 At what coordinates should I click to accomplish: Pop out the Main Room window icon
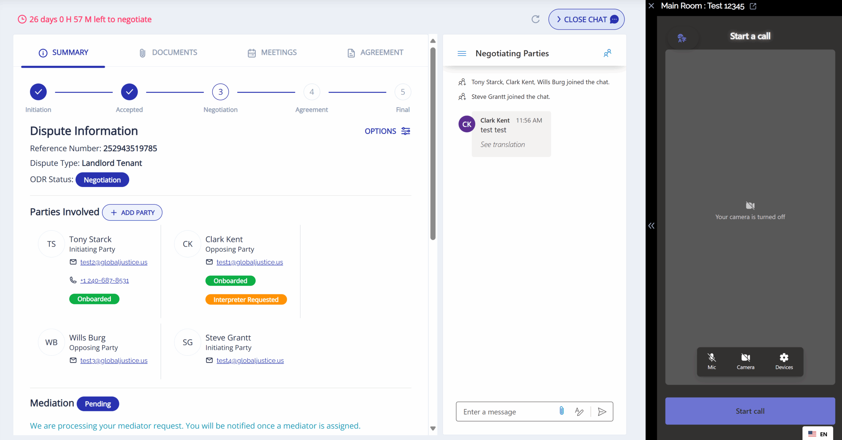(x=753, y=6)
